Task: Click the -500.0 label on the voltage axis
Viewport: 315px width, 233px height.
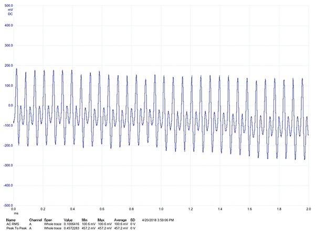Action: (x=7, y=205)
